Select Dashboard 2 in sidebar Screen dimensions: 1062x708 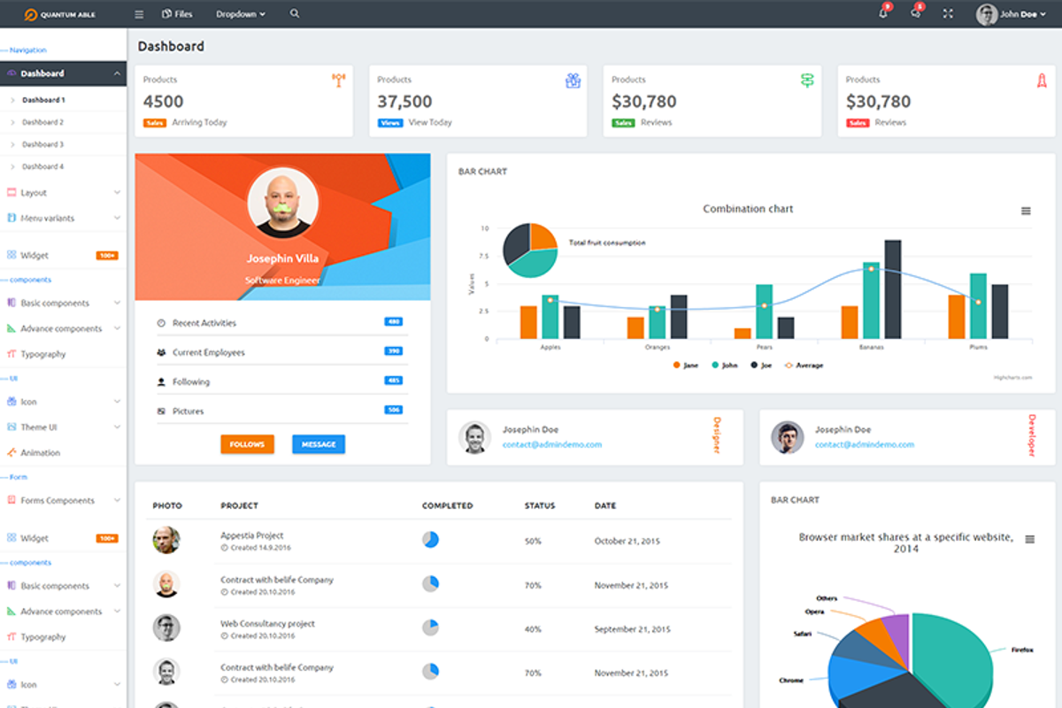click(x=43, y=122)
